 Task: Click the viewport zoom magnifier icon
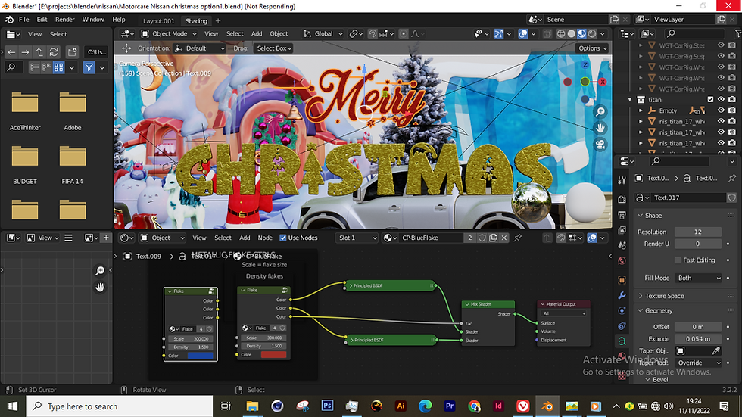tap(600, 112)
